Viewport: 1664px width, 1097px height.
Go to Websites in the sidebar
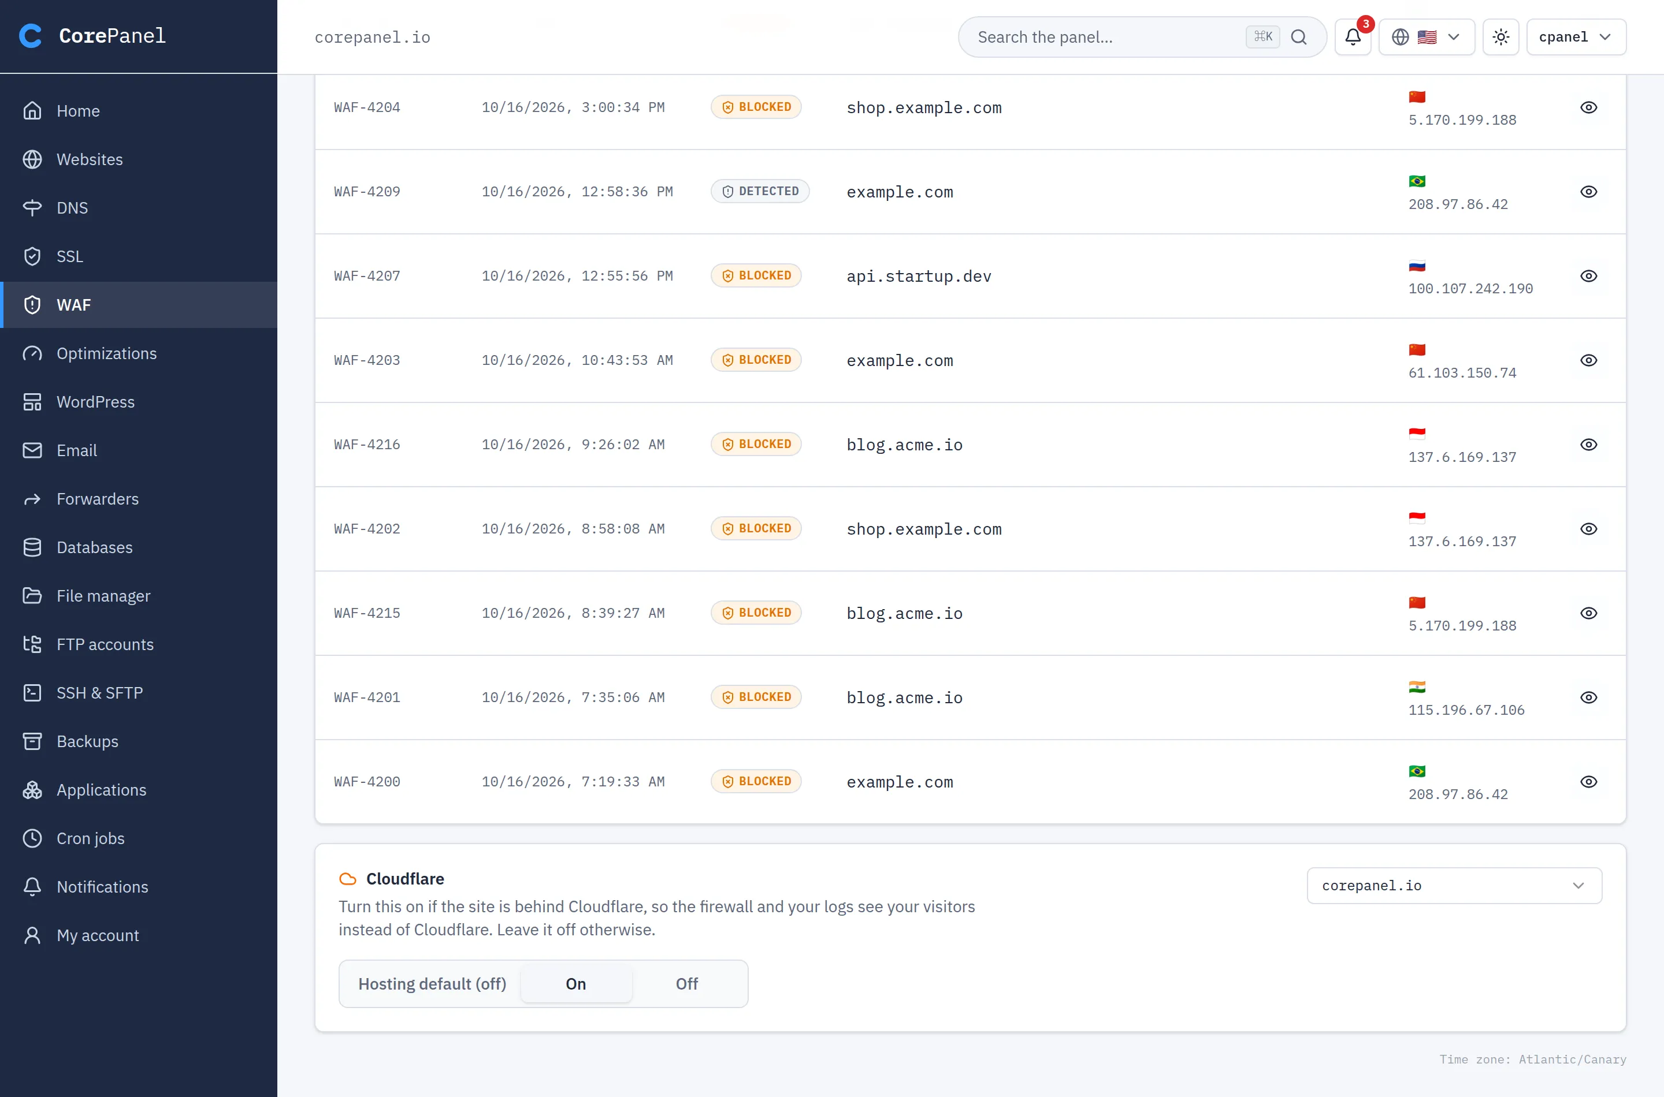click(139, 159)
